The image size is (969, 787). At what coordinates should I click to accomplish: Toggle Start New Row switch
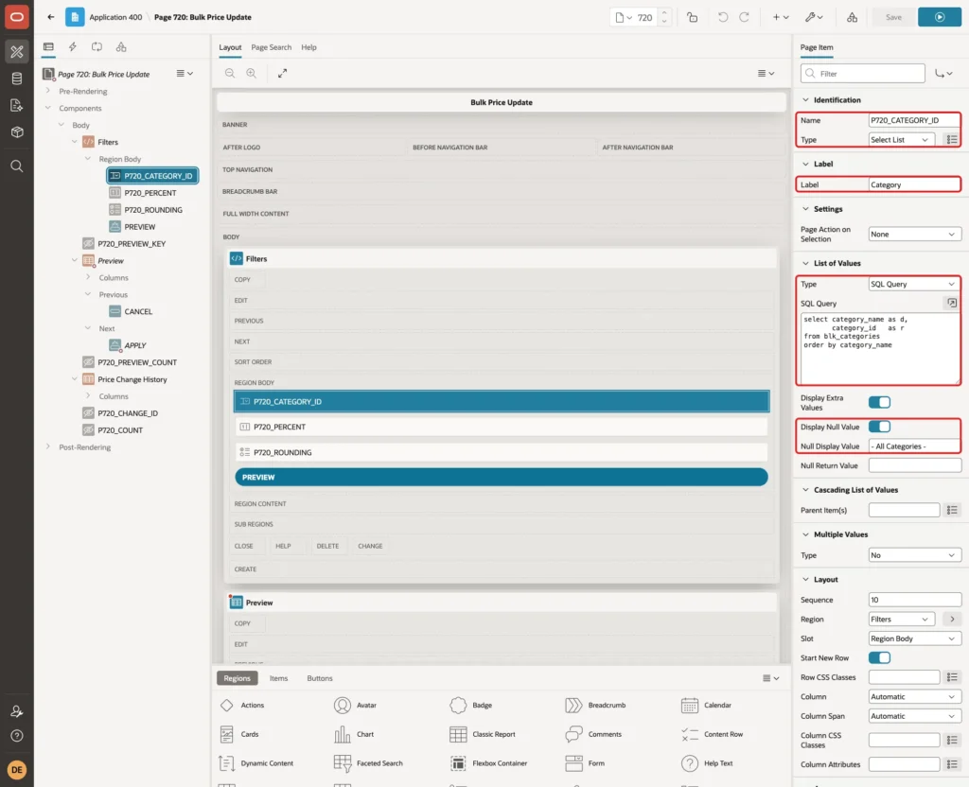[879, 658]
